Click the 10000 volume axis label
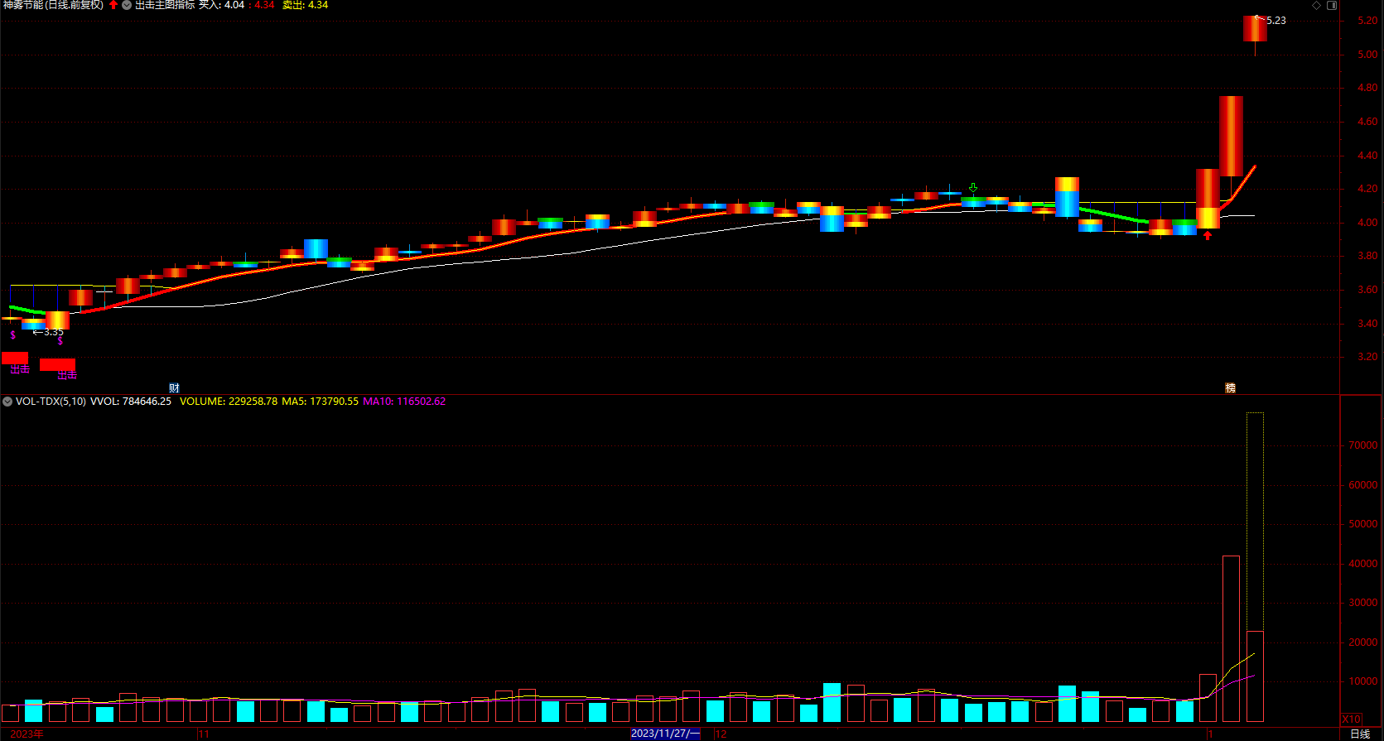 1363,682
